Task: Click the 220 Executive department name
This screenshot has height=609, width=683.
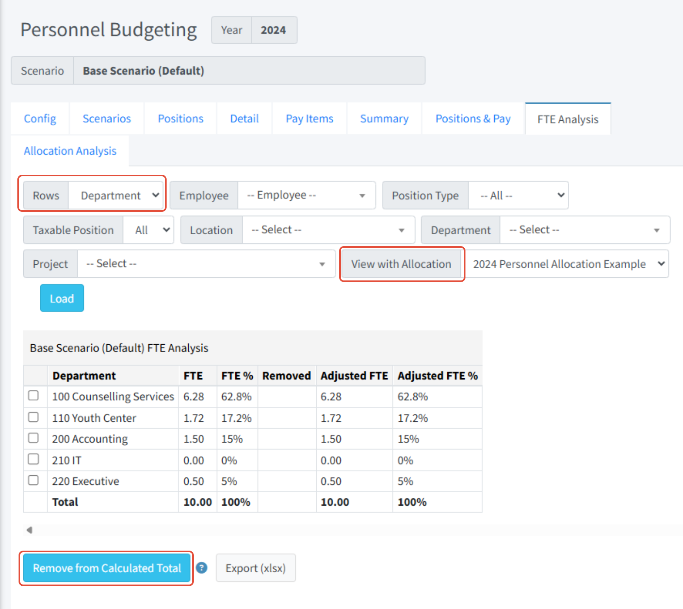Action: [x=85, y=481]
